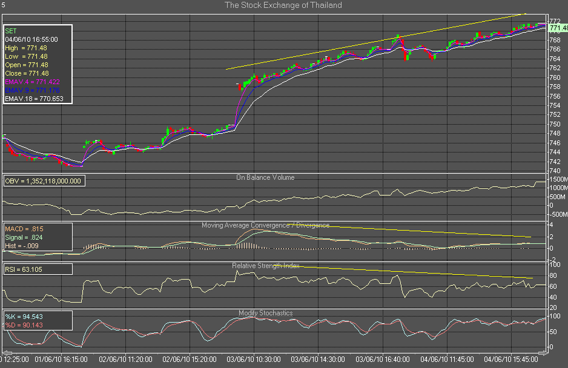Click the OBV = 1,352,118,000.000 readout
The height and width of the screenshot is (368, 568).
(x=43, y=181)
